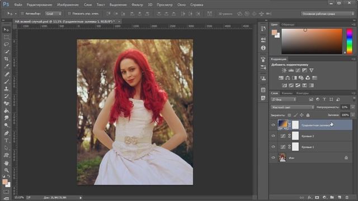
Task: Open the fill (Заливка) slider arrow
Action: [x=353, y=115]
